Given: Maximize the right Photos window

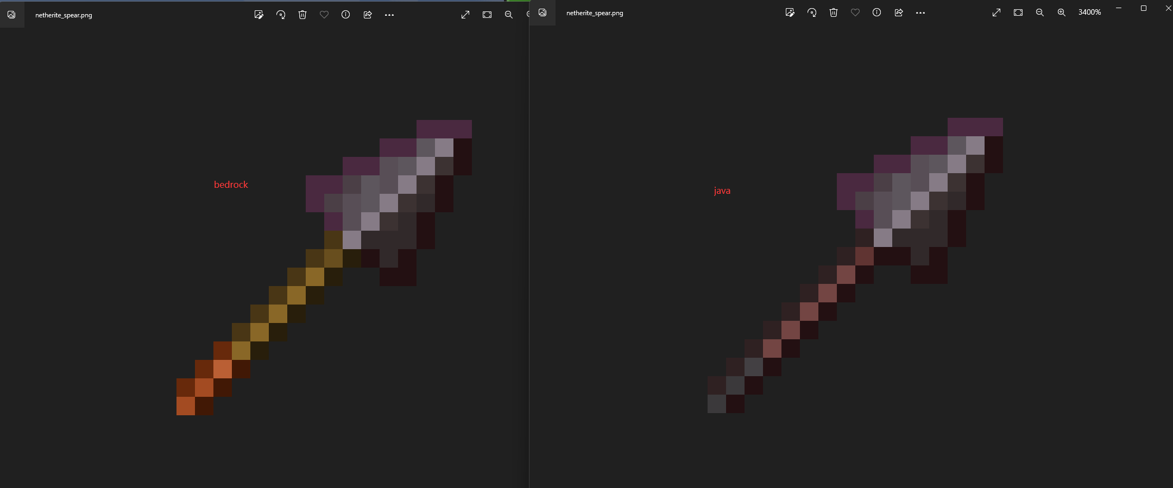Looking at the screenshot, I should click(x=1144, y=8).
